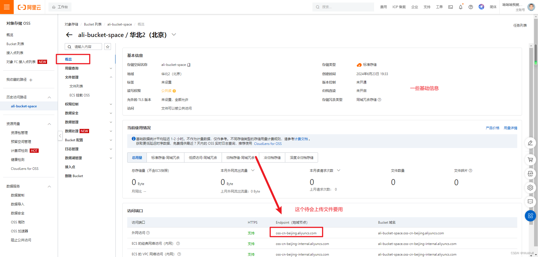The width and height of the screenshot is (538, 257).
Task: Click the user avatar picture
Action: click(x=531, y=7)
